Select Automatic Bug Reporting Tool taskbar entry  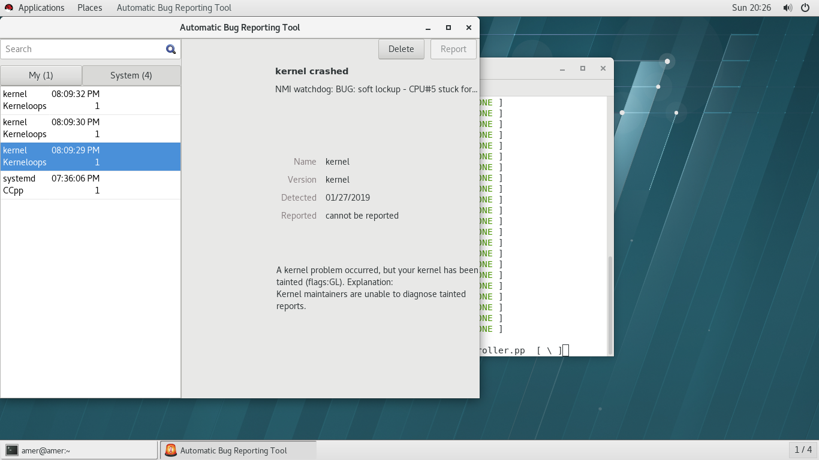coord(238,450)
